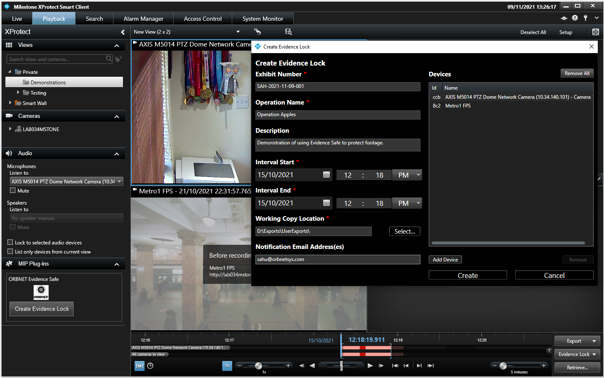Click the search magnifier icon in Views
Screen dimensions: 604x378
pyautogui.click(x=109, y=59)
